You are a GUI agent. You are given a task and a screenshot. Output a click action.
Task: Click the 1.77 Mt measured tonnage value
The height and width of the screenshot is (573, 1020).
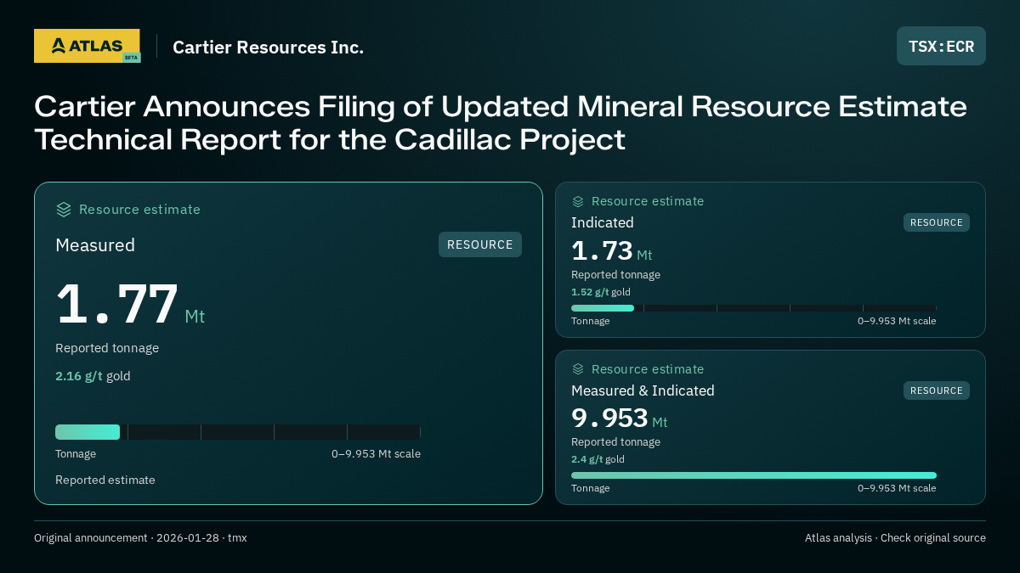(130, 304)
